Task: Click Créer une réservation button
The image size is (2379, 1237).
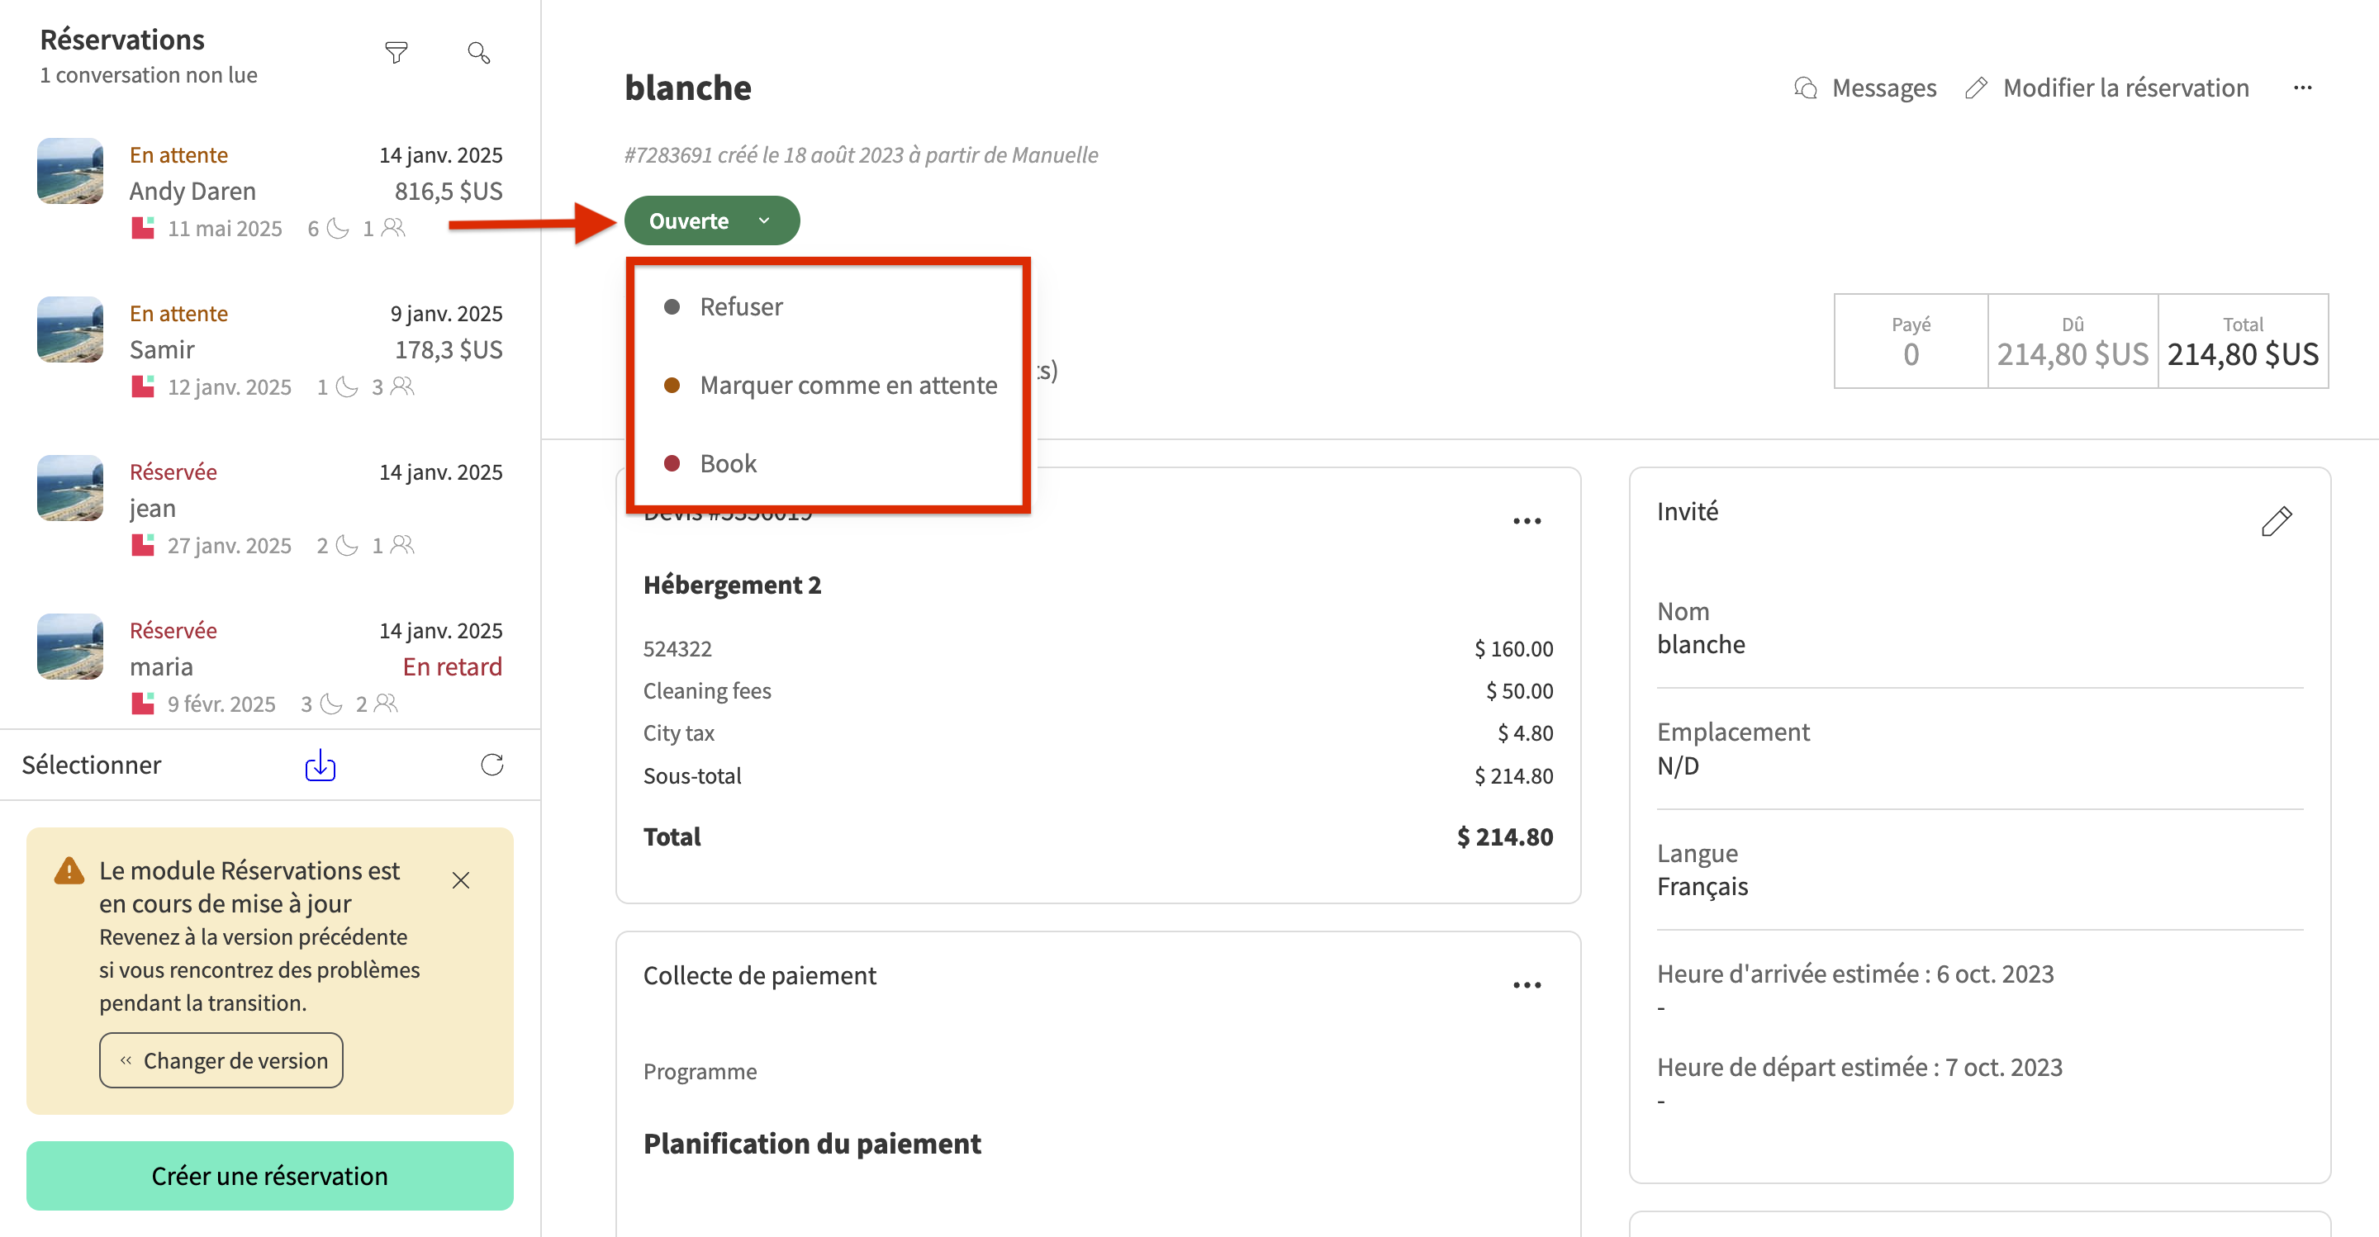Action: pyautogui.click(x=269, y=1175)
